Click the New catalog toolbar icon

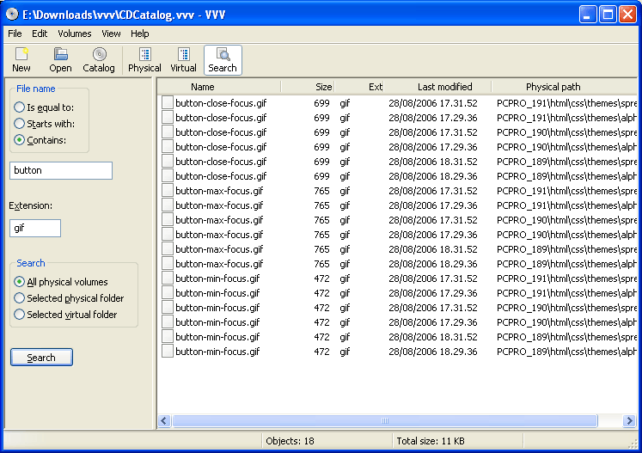(21, 60)
